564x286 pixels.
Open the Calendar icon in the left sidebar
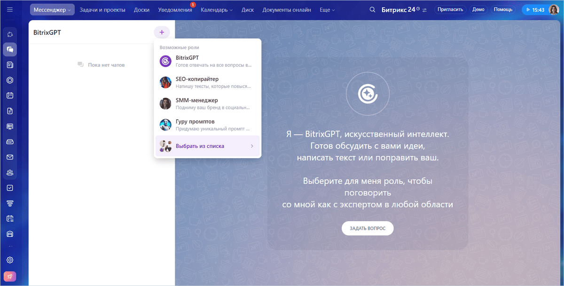(x=10, y=95)
